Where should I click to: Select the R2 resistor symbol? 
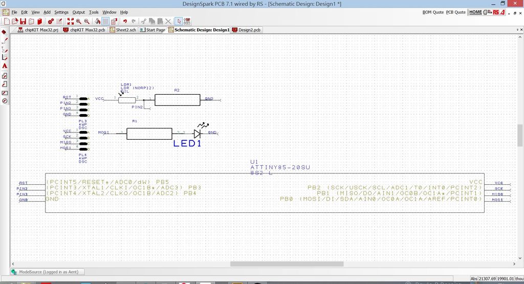[178, 100]
